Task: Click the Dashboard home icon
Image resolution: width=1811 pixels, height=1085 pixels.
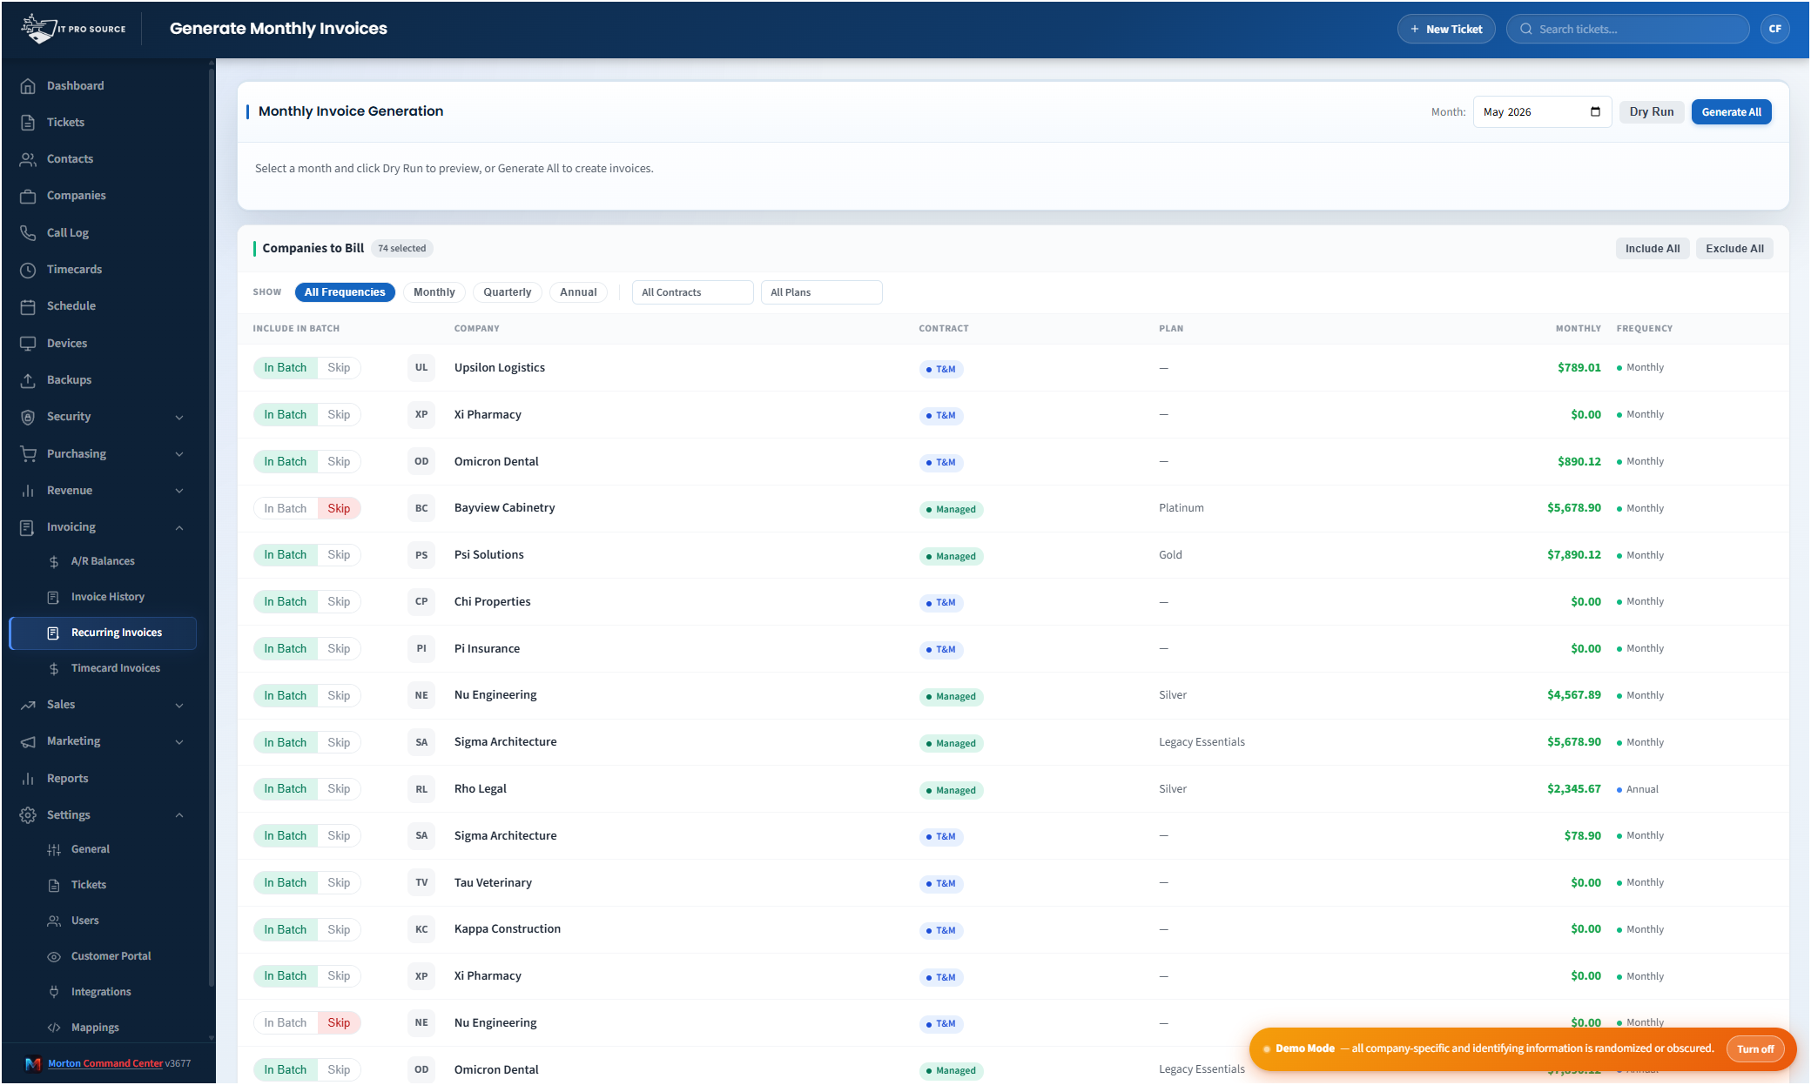Action: [28, 86]
